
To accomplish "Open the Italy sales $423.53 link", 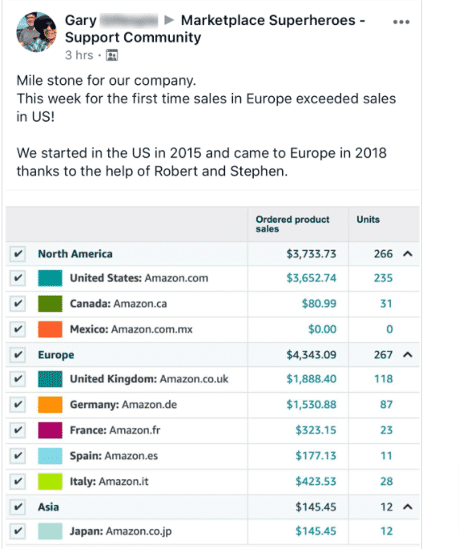I will tap(316, 482).
